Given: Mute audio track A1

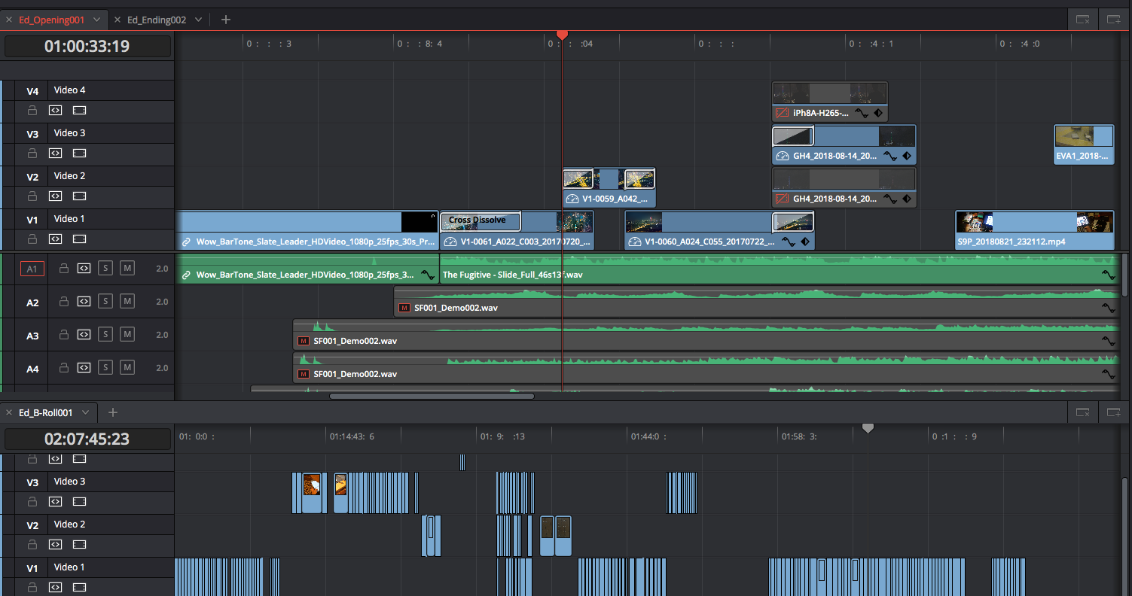Looking at the screenshot, I should pyautogui.click(x=127, y=269).
